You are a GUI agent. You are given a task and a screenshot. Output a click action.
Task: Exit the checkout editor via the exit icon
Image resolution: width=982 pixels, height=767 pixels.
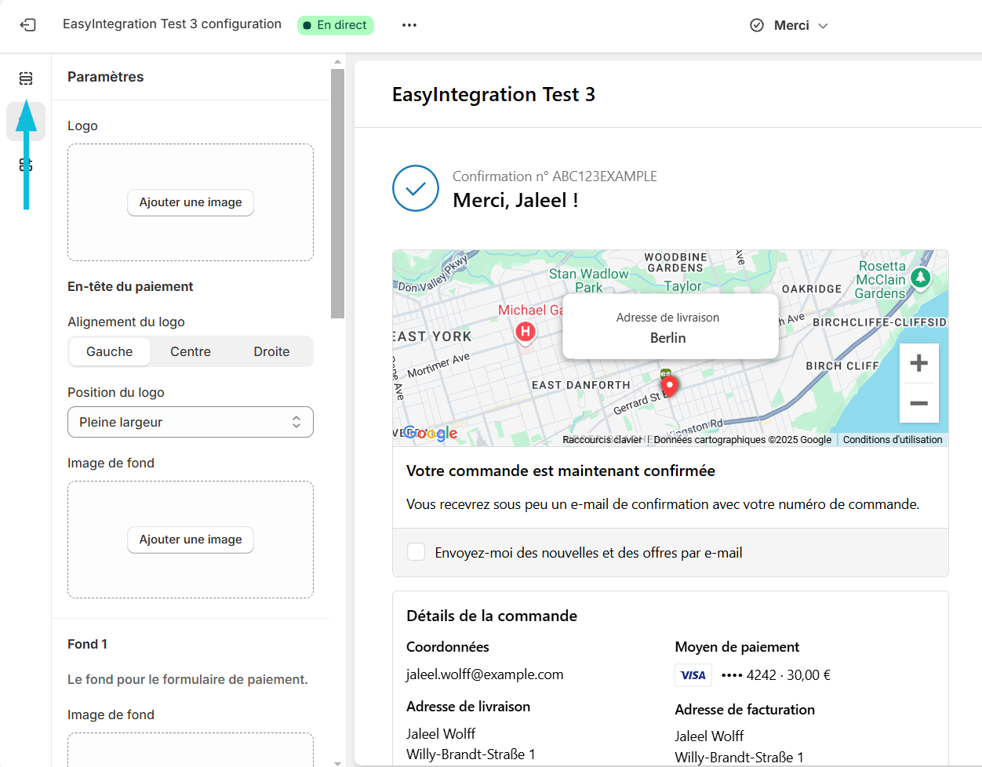coord(27,25)
